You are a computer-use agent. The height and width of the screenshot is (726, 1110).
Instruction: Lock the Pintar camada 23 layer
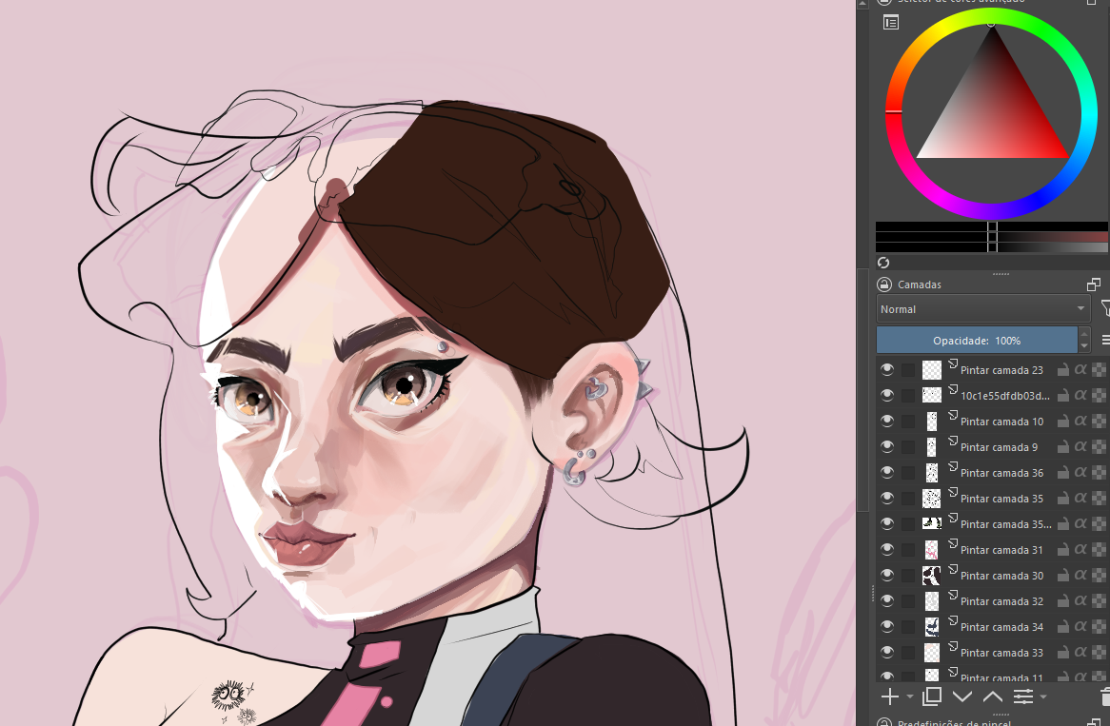point(1062,369)
